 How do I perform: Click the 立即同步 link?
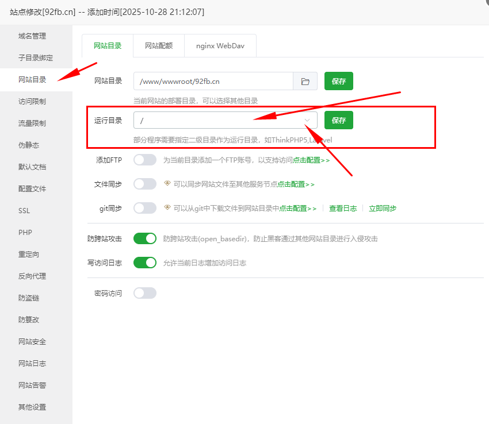pos(383,209)
